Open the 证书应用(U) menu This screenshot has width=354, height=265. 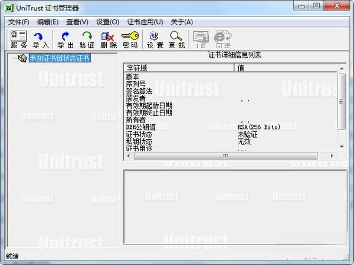[x=145, y=22]
